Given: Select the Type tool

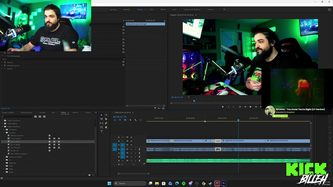Looking at the screenshot, I should click(101, 131).
